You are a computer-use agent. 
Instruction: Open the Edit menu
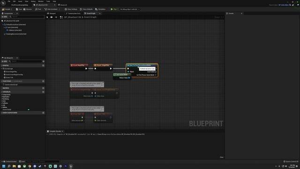pyautogui.click(x=15, y=1)
